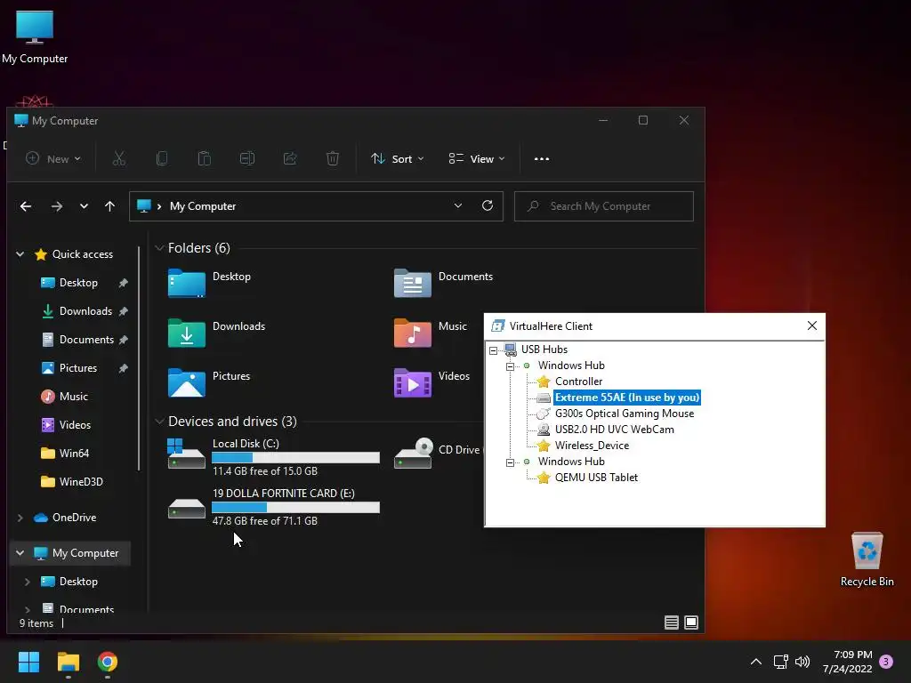This screenshot has height=683, width=911.
Task: Select Extreme 55AE (In use by you)
Action: pos(627,398)
